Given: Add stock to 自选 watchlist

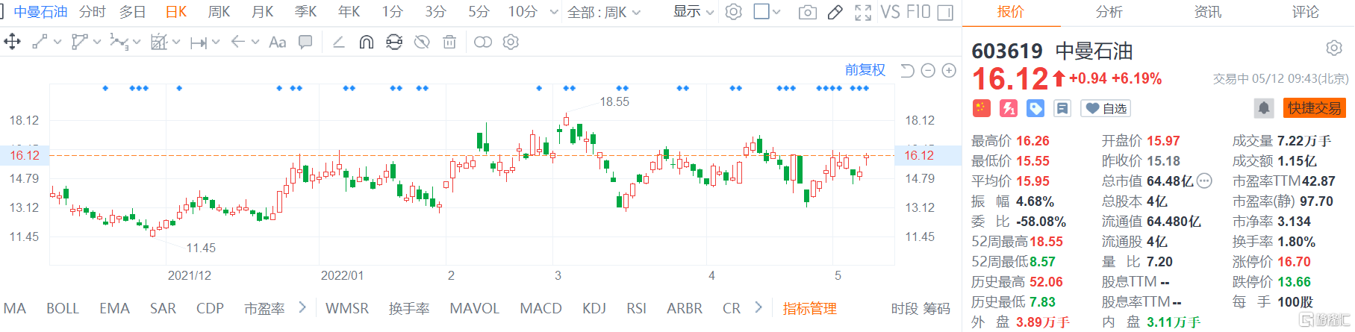Looking at the screenshot, I should point(1106,109).
